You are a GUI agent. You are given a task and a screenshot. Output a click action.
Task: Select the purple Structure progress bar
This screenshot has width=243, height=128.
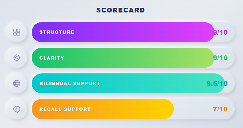(123, 32)
